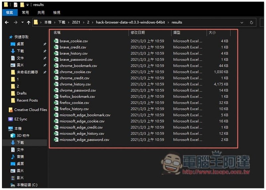266x190 pixels.
Task: Click the Excel icon beside brave_cookie.csv
Action: (56, 41)
